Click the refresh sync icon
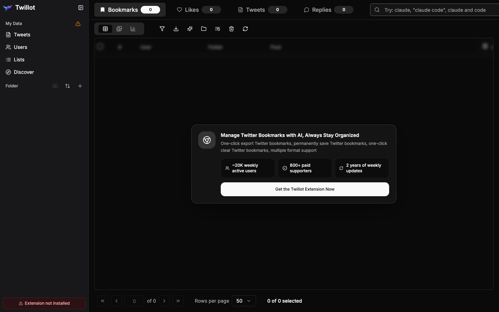 pos(245,29)
